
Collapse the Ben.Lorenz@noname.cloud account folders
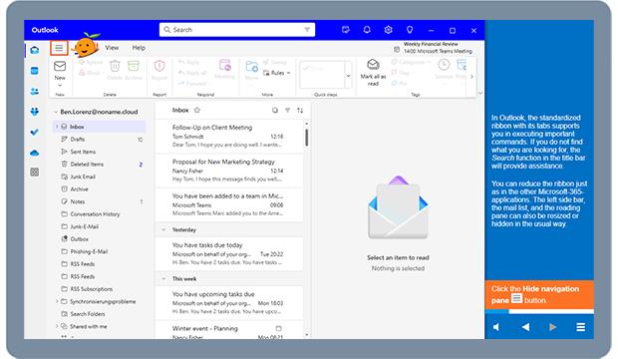point(56,112)
